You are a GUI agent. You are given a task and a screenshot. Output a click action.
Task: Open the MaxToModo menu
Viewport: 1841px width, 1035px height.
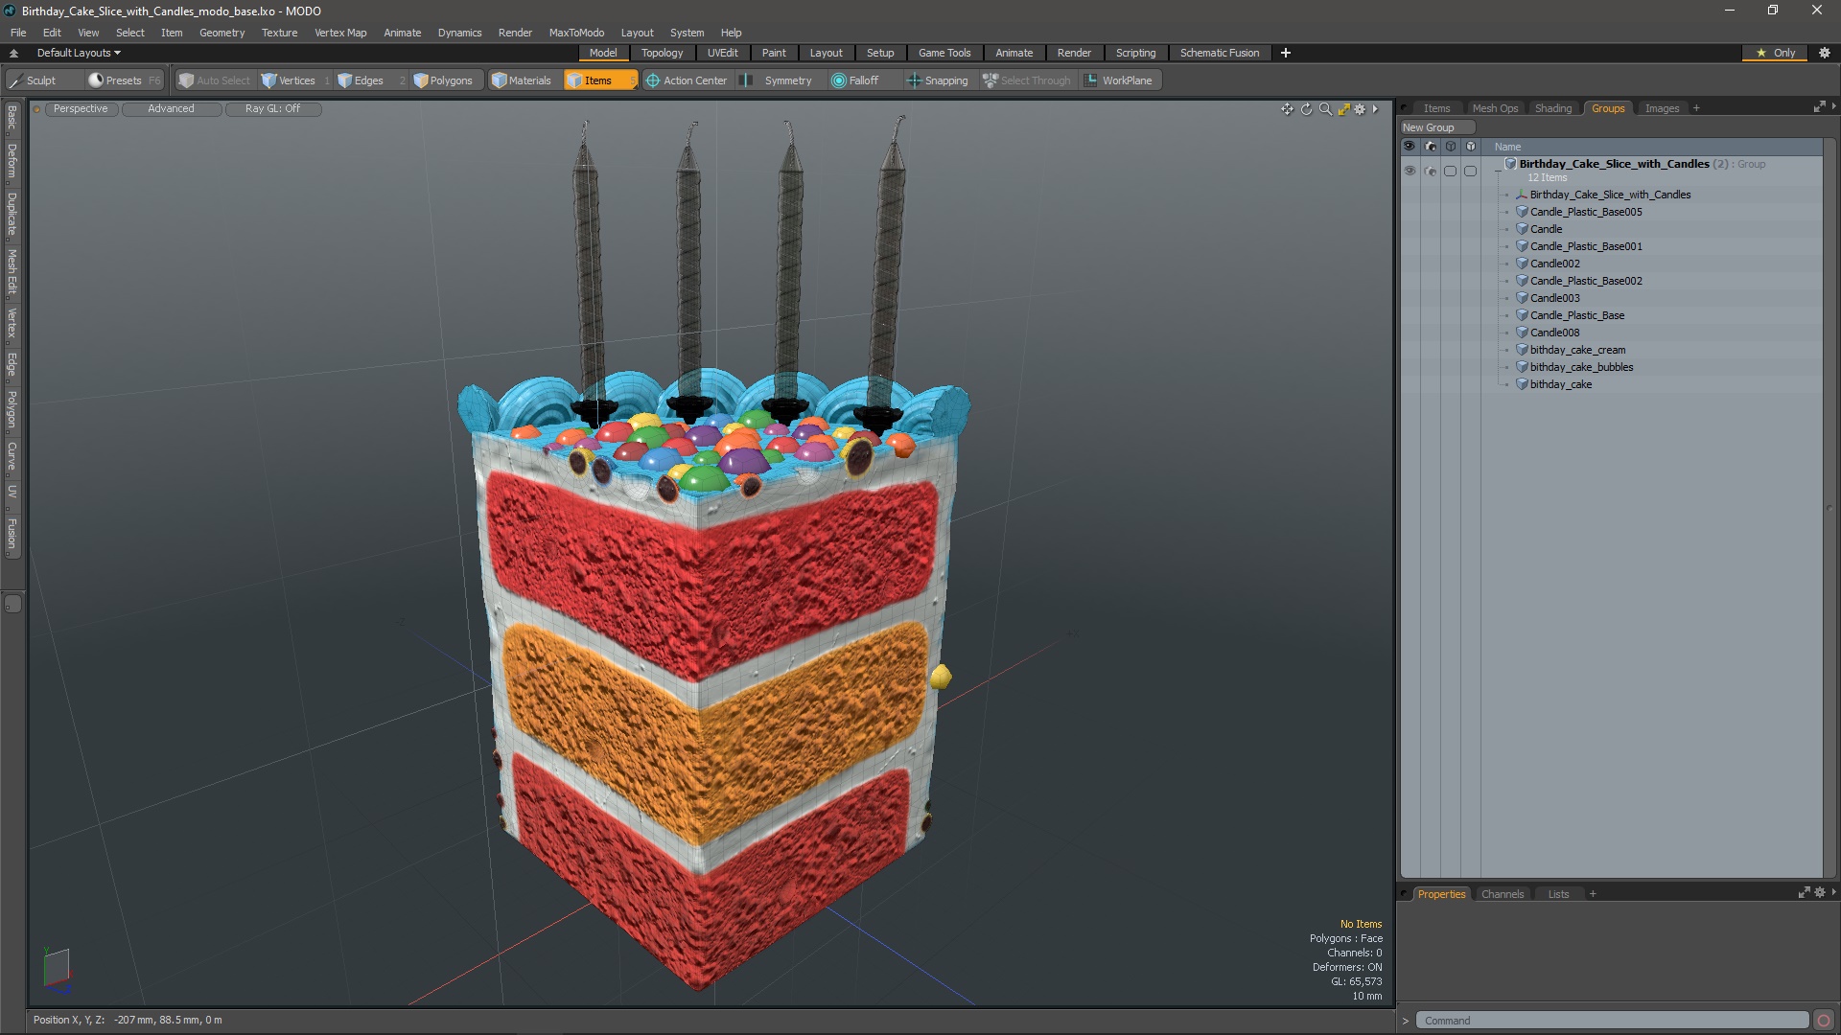(x=576, y=33)
